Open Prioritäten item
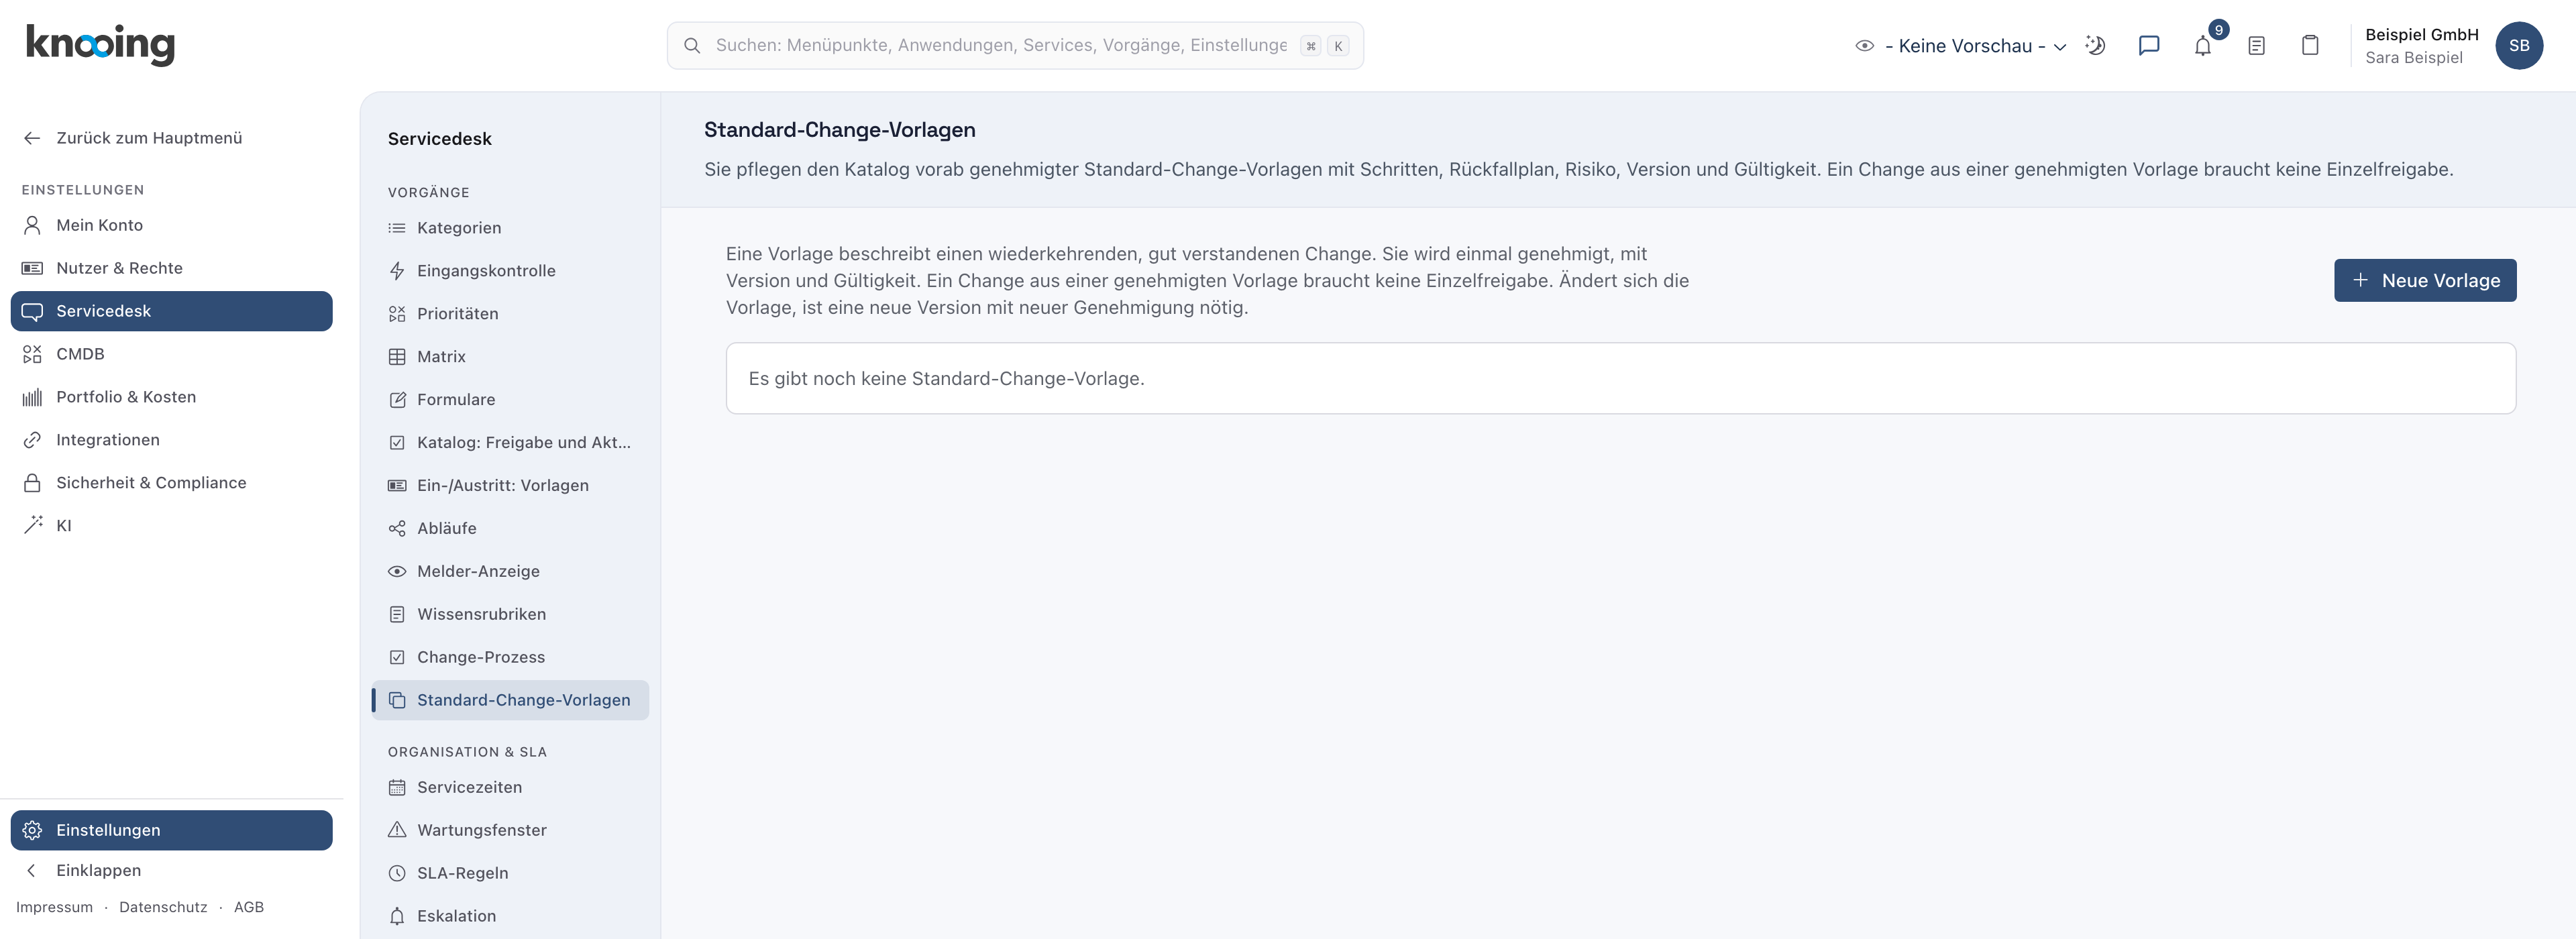 coord(510,314)
